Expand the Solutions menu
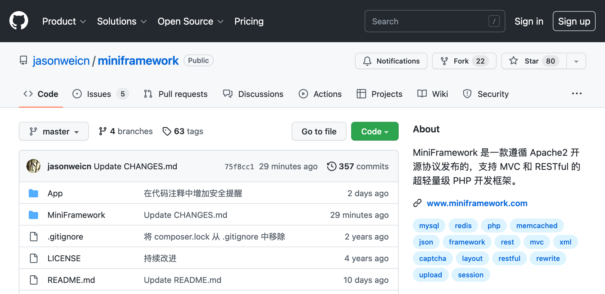Image resolution: width=605 pixels, height=294 pixels. pos(122,21)
